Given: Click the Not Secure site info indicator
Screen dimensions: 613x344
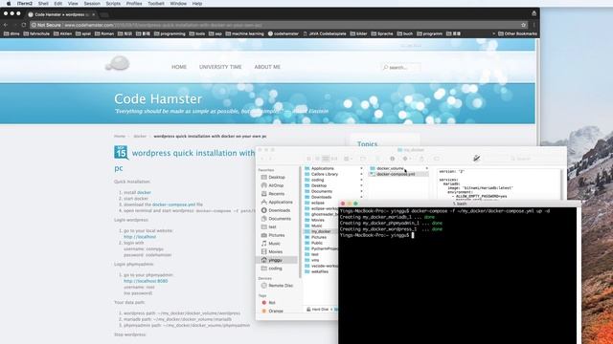Looking at the screenshot, I should pyautogui.click(x=46, y=25).
